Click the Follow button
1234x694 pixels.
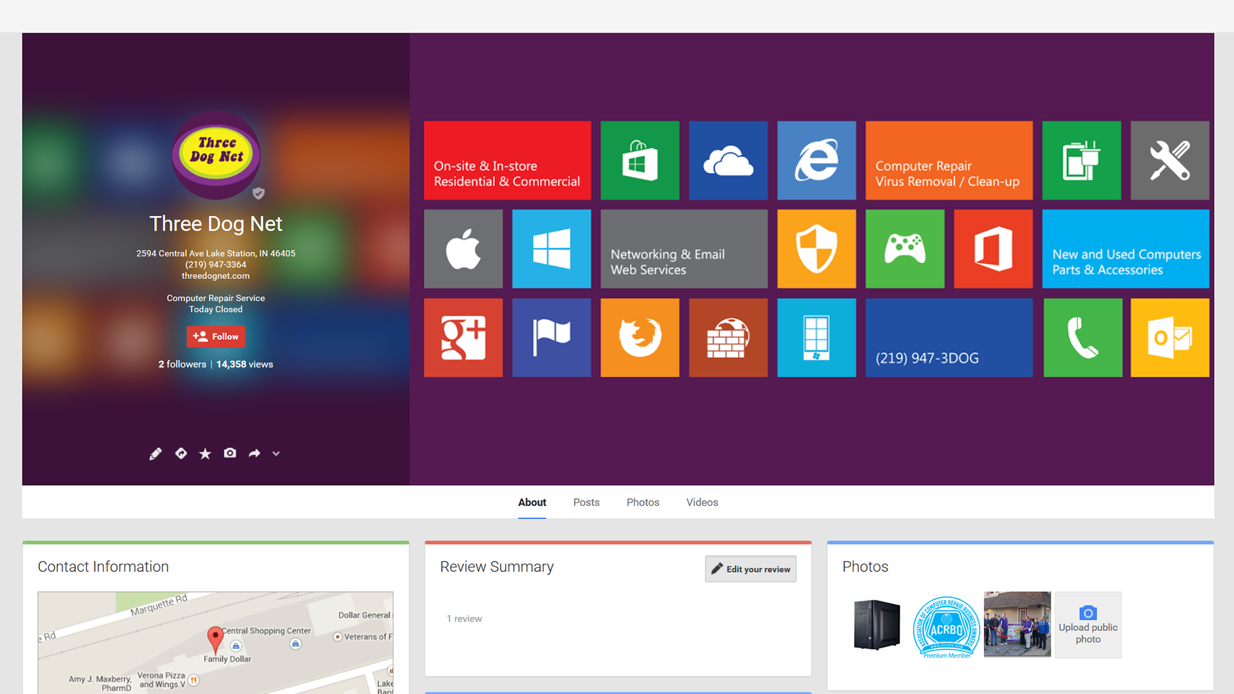tap(216, 337)
